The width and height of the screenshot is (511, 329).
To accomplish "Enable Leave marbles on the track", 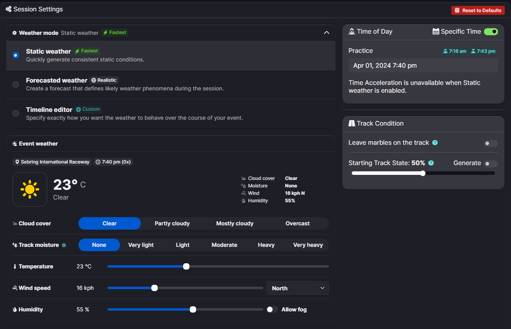I will pos(491,144).
